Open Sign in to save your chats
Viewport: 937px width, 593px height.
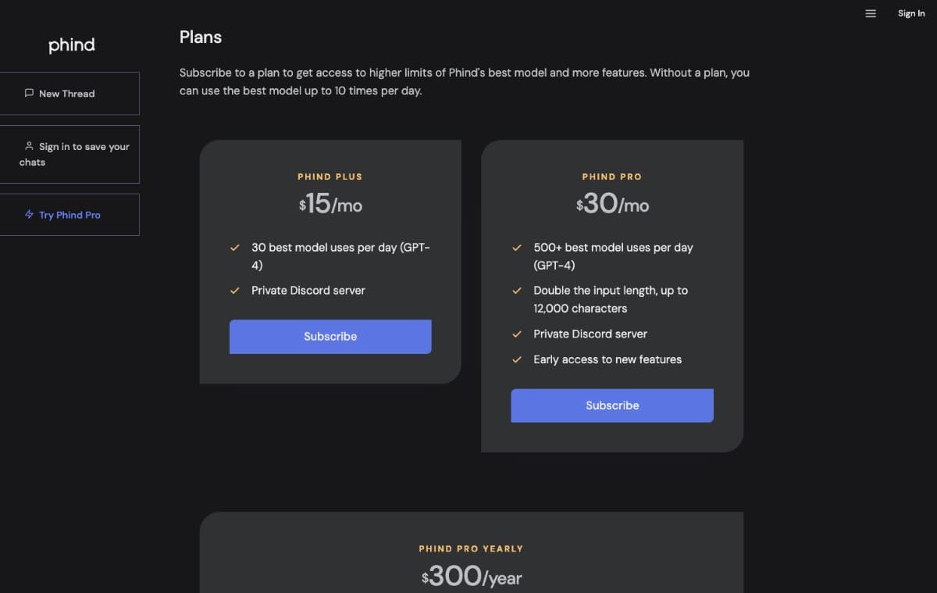(69, 154)
